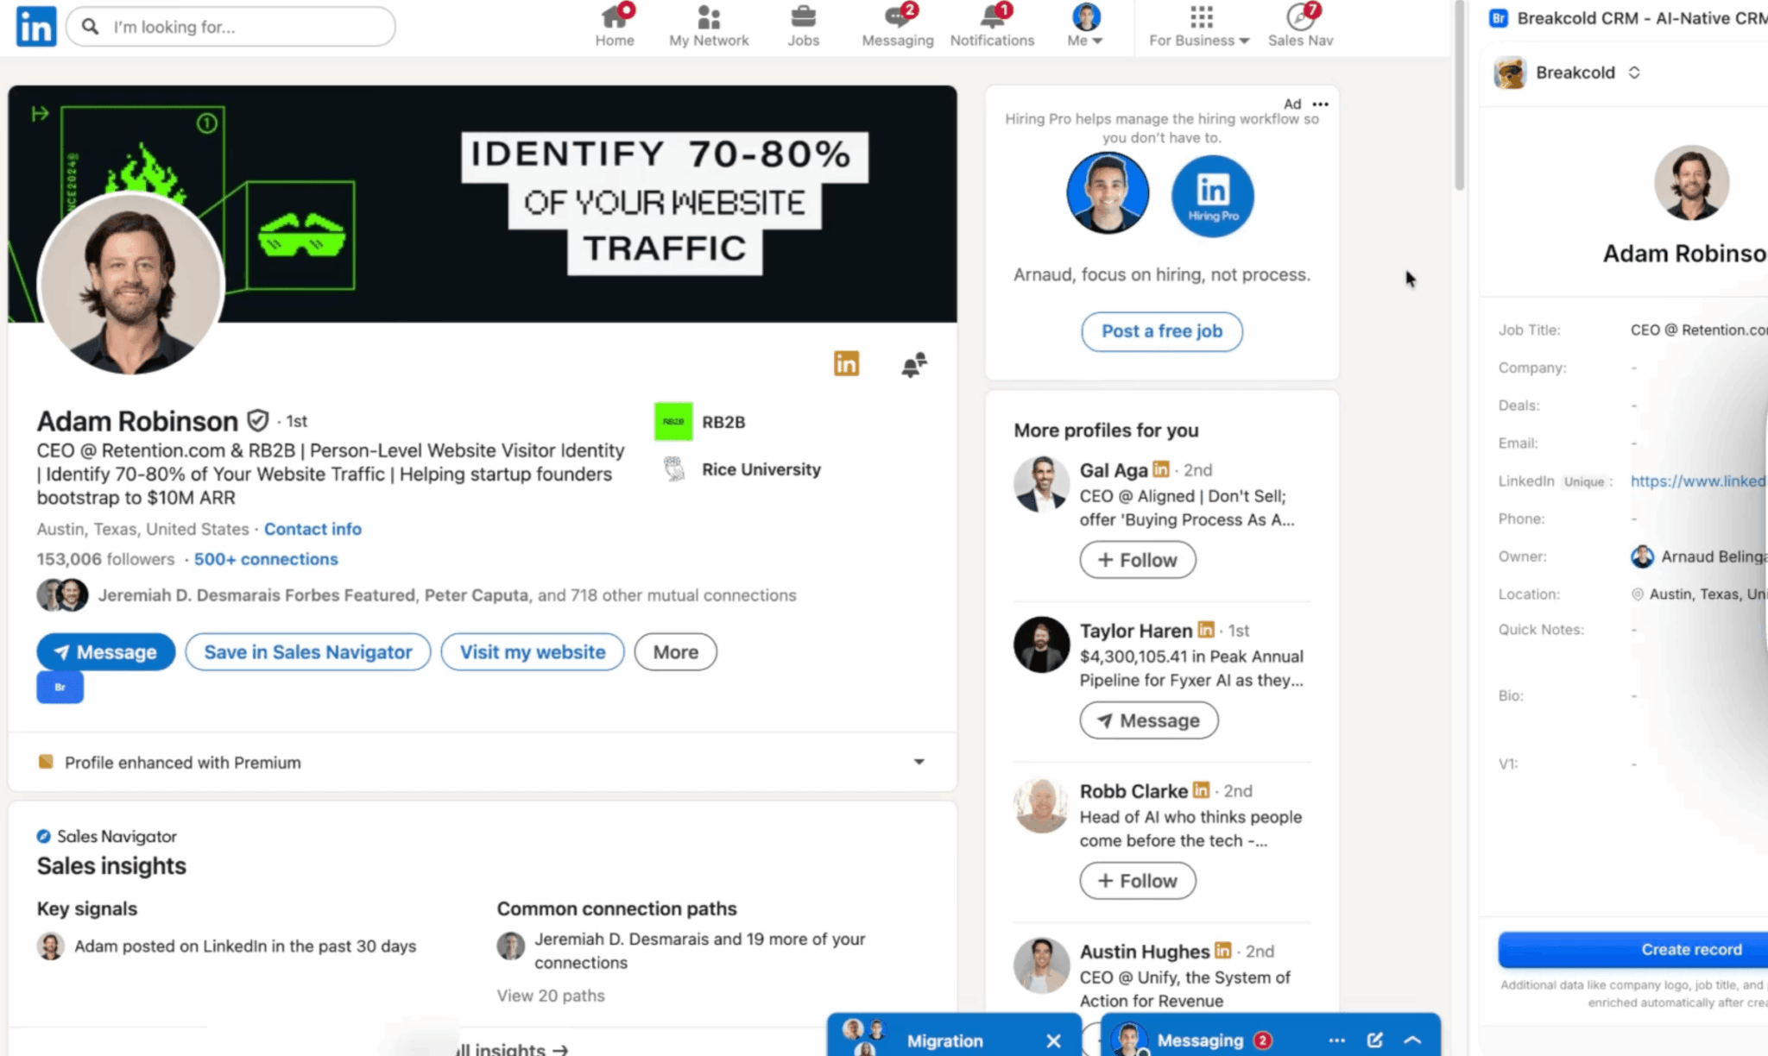Screen dimensions: 1768x1056
Task: Open Messaging in top navigation
Action: (898, 26)
